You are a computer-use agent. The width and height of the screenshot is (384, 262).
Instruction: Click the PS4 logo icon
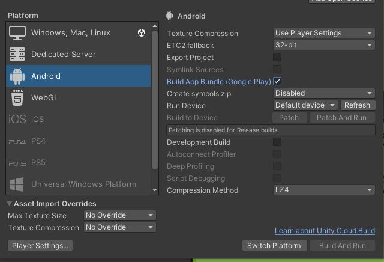tap(17, 142)
